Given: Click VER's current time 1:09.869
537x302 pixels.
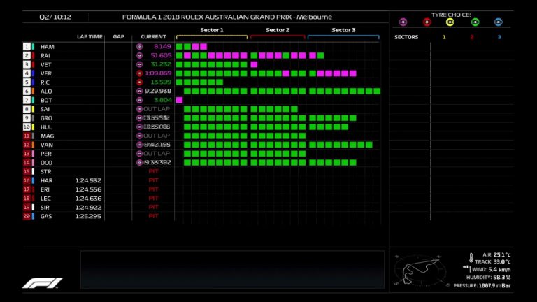Looking at the screenshot, I should point(158,73).
